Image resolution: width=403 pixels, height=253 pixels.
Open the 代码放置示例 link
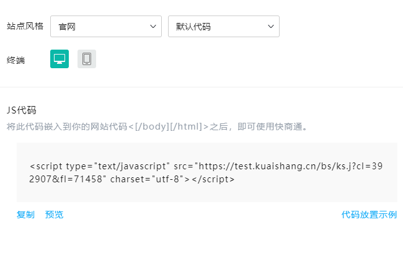coord(369,215)
